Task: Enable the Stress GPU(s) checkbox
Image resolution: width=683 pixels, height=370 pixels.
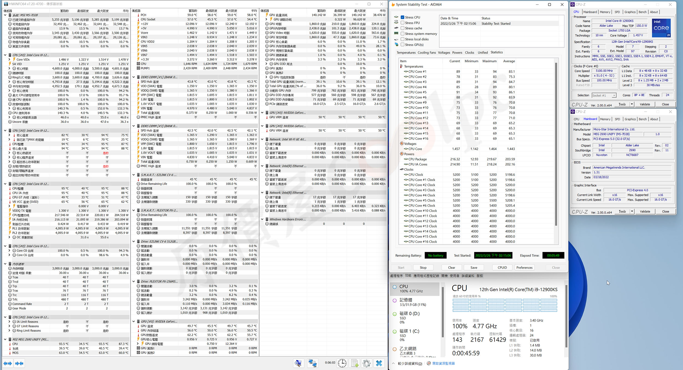Action: (402, 45)
